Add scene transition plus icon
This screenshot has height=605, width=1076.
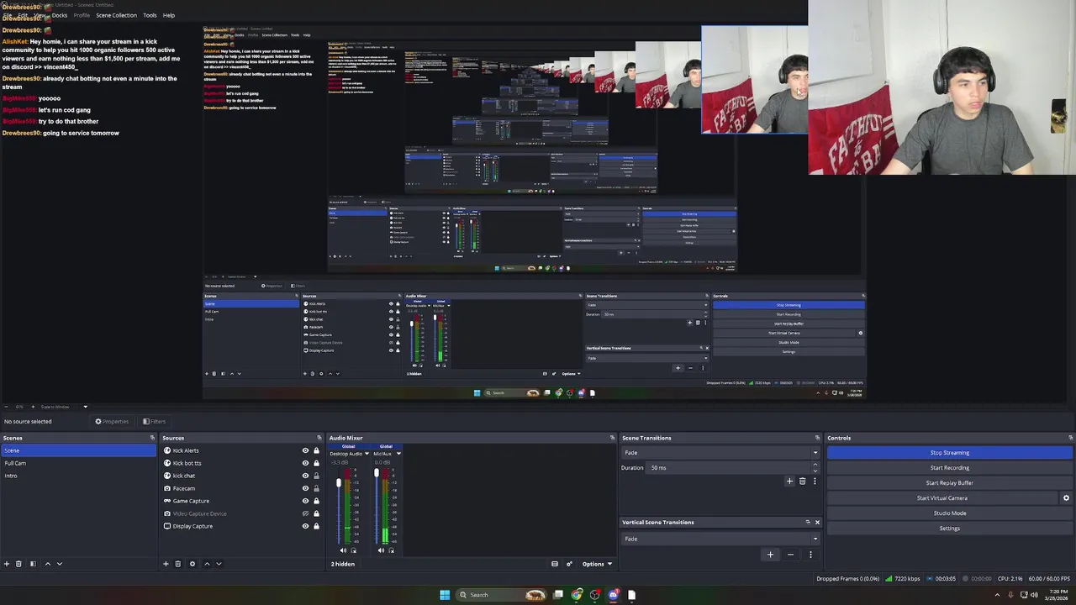789,481
